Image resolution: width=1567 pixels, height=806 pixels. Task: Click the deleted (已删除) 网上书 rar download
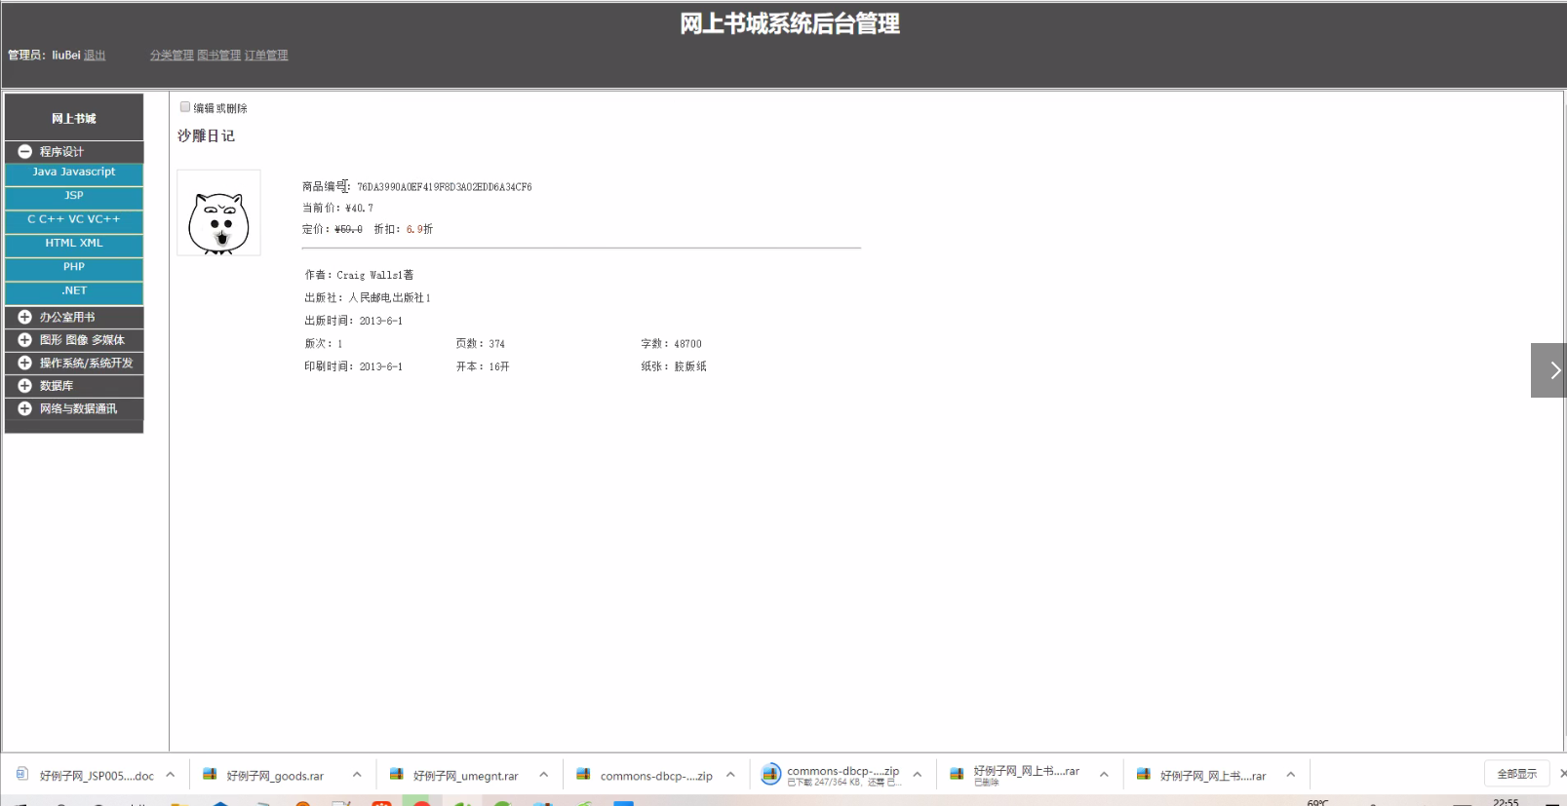[x=1026, y=776]
